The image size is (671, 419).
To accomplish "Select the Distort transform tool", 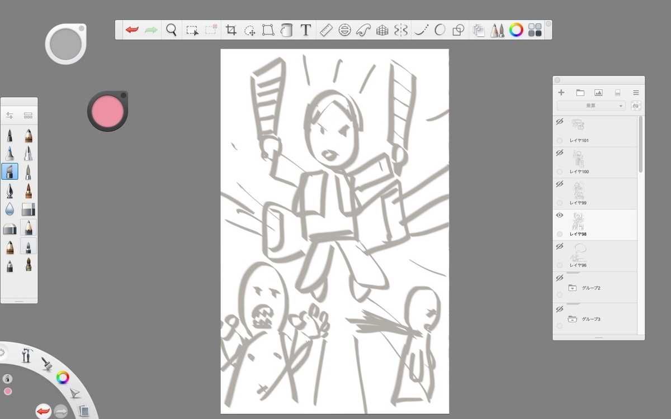I will click(268, 30).
